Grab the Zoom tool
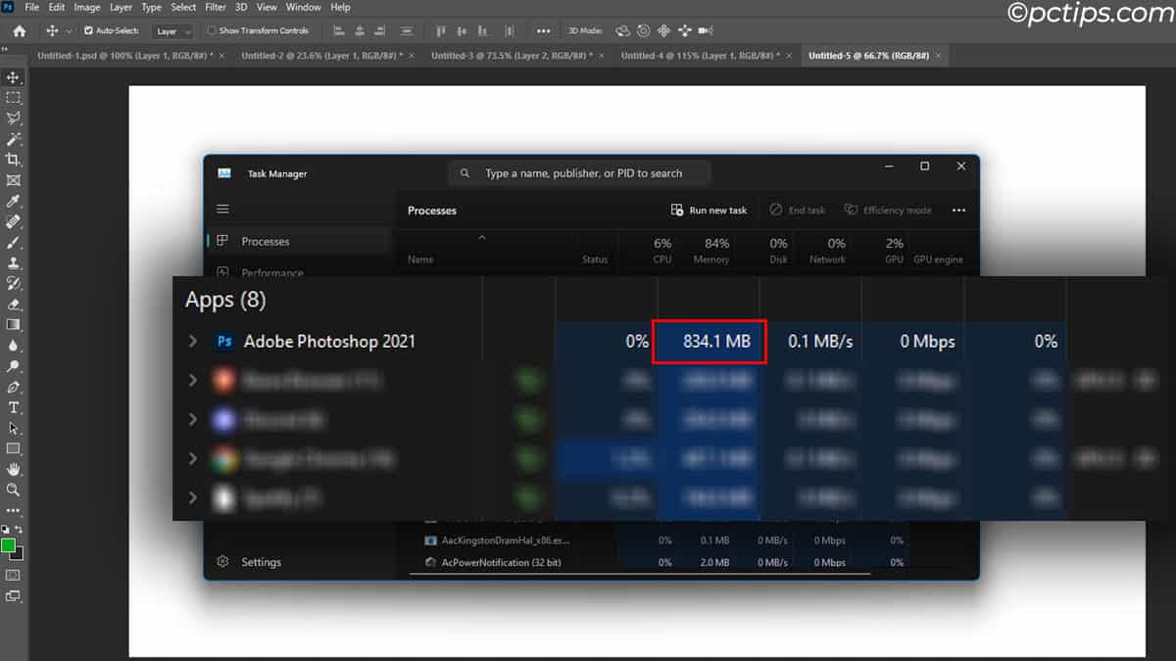Screen dimensions: 1176x661 click(x=13, y=490)
